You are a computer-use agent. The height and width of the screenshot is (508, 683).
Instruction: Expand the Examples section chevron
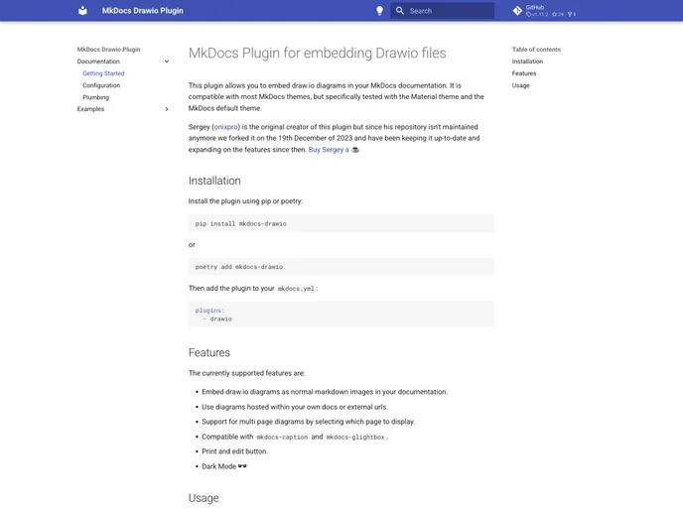click(167, 109)
